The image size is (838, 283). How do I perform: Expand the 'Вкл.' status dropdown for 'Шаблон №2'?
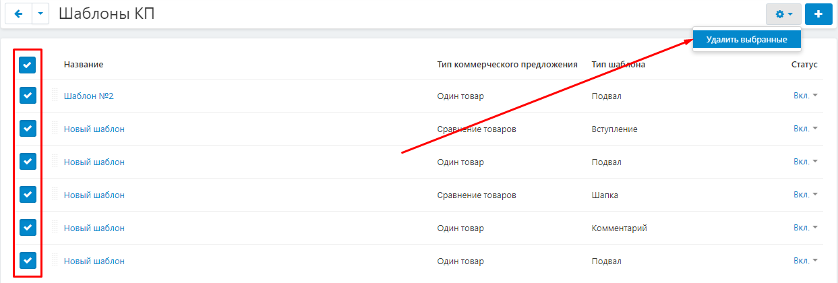806,96
